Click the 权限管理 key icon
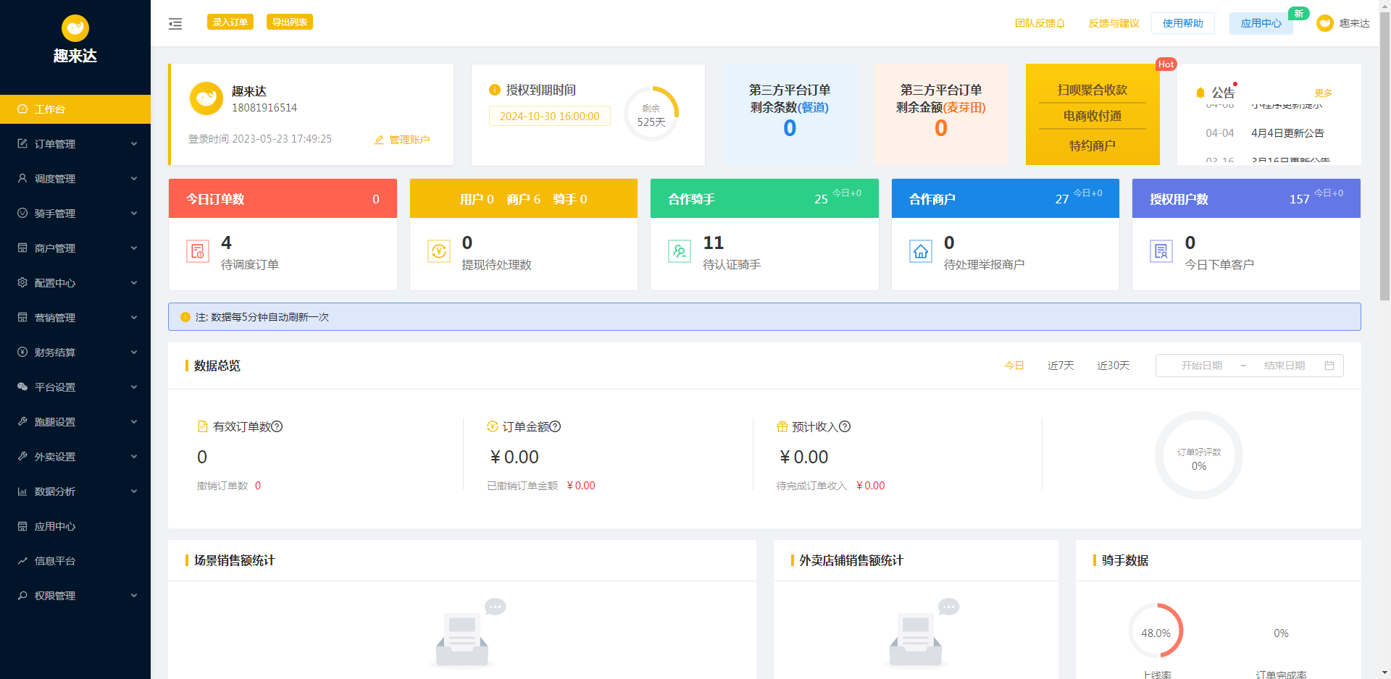Viewport: 1391px width, 679px height. [22, 596]
